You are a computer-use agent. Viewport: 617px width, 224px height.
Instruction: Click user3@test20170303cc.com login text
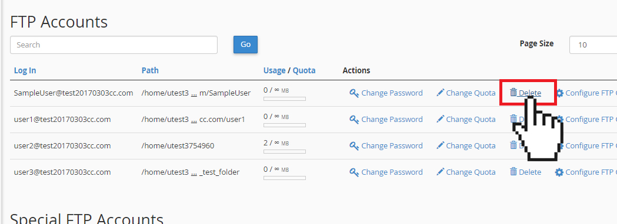(62, 172)
